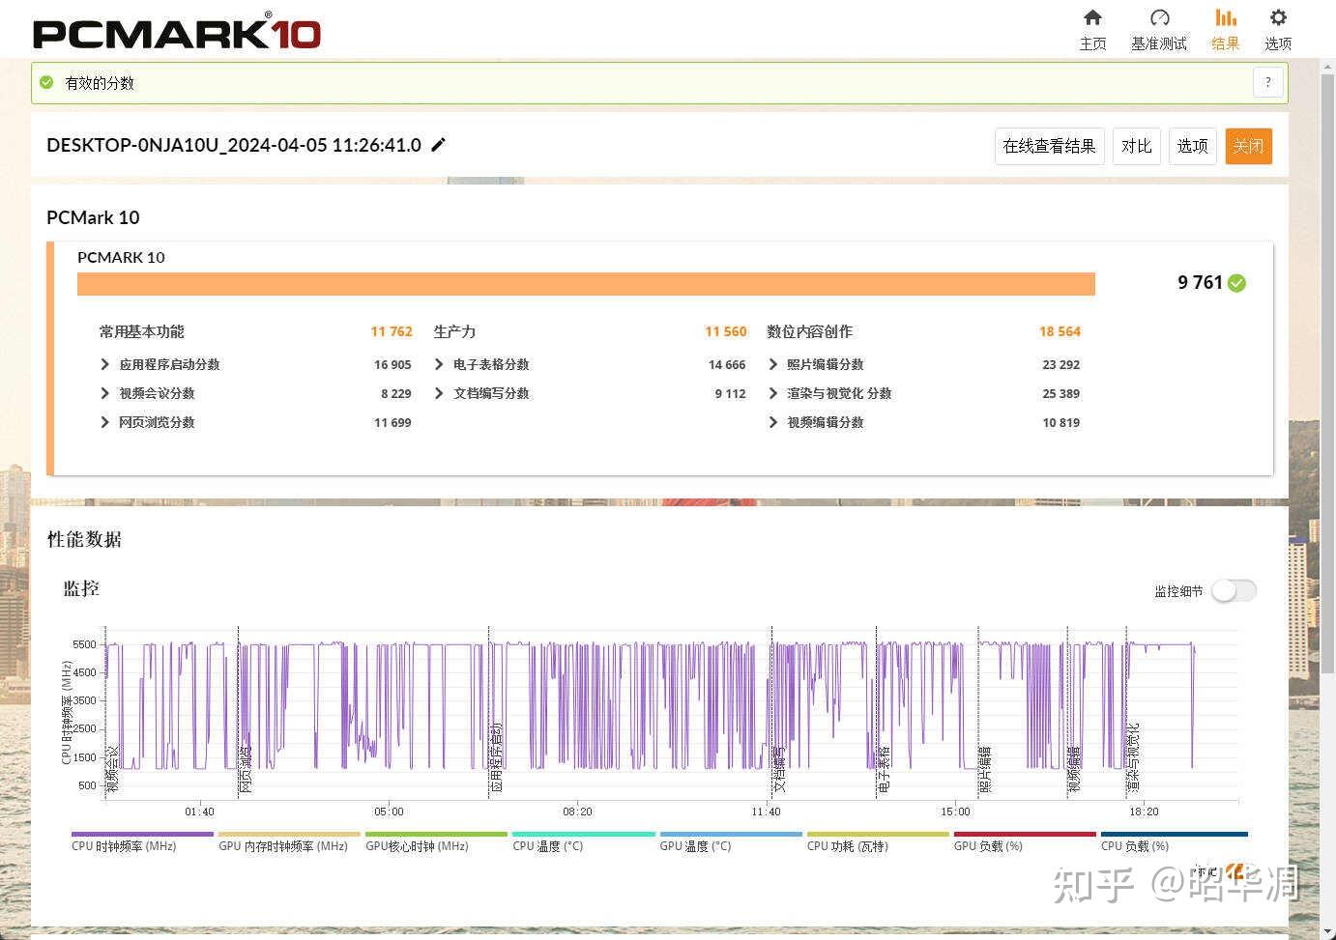Open the 基准测试 benchmark gauge icon

1159,17
